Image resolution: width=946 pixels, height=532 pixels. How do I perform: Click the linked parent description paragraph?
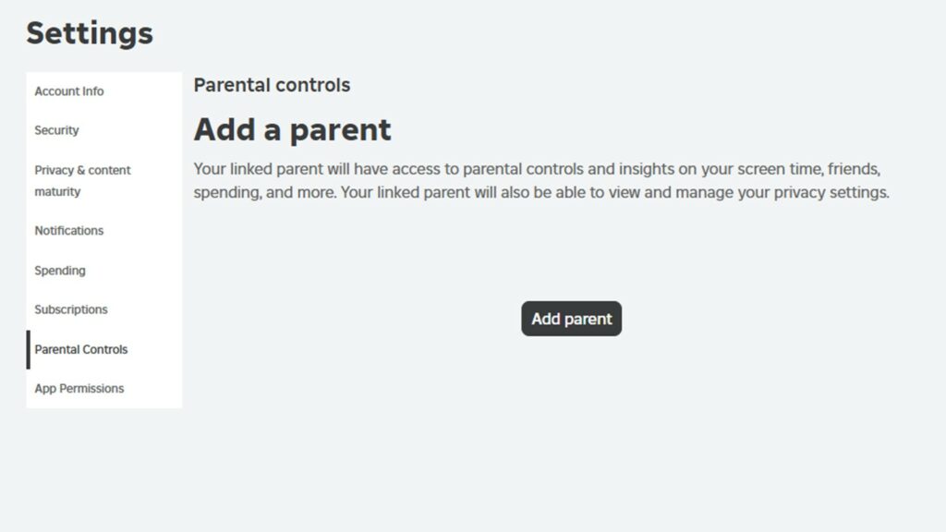tap(540, 182)
